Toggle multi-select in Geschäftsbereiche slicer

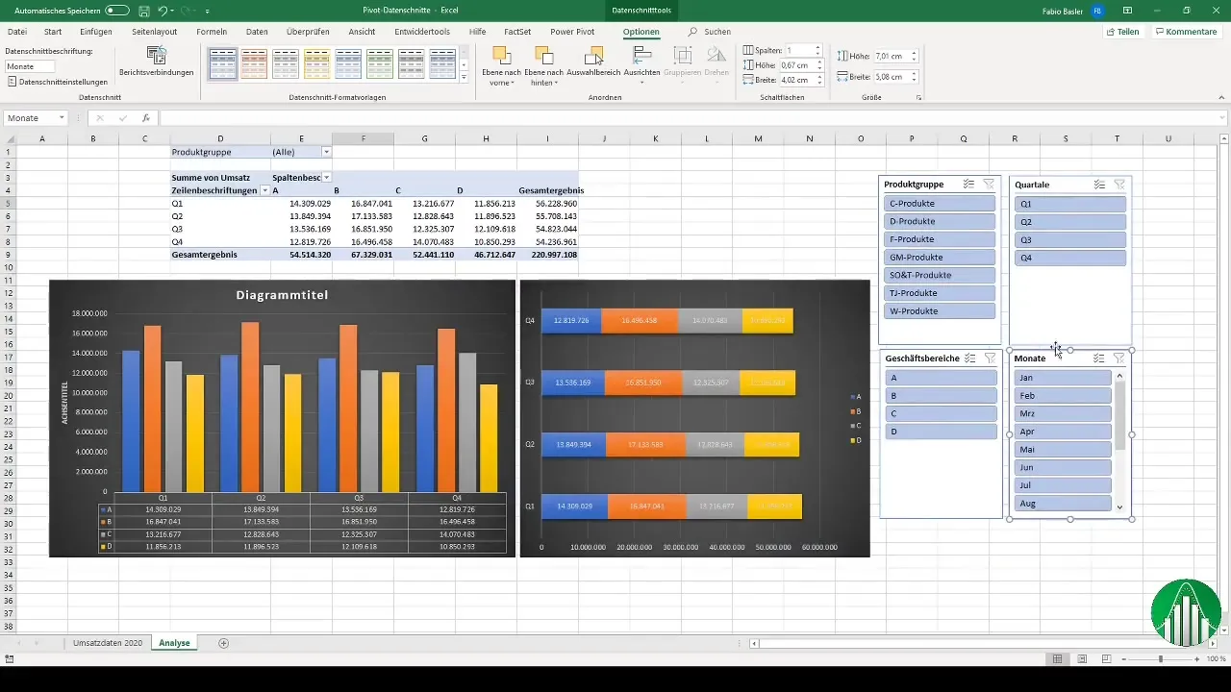(x=969, y=358)
